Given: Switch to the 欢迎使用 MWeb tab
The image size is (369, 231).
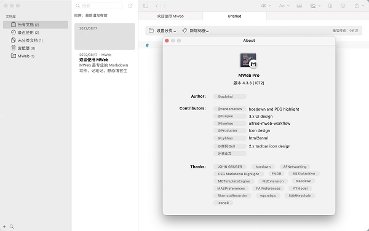Looking at the screenshot, I should point(170,16).
